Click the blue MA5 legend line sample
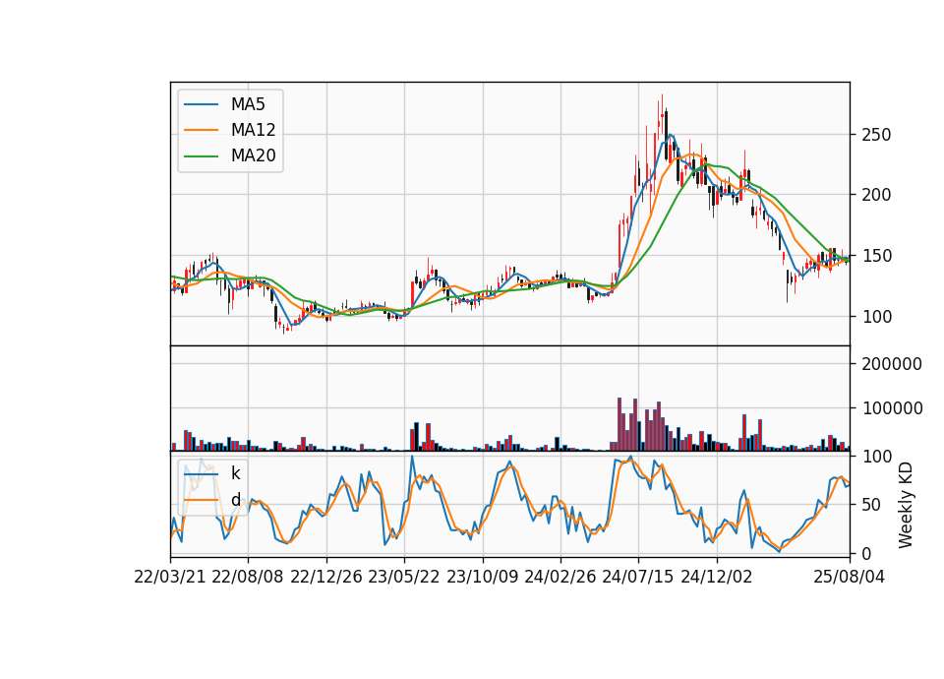Screen dimensions: 944x679 click(201, 104)
